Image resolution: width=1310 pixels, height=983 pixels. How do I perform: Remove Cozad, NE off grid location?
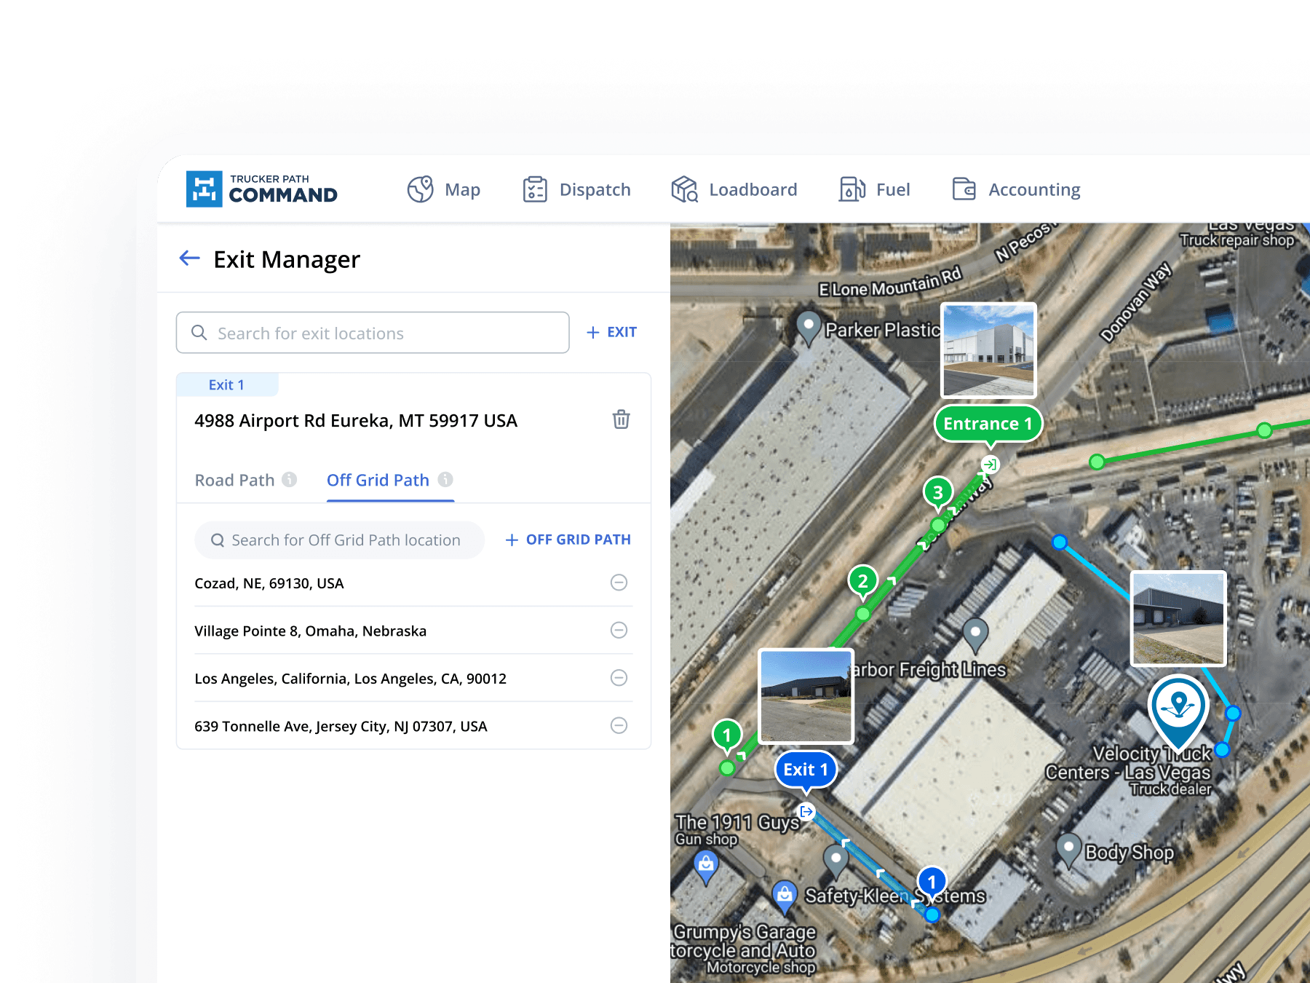click(619, 583)
